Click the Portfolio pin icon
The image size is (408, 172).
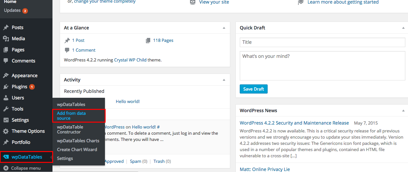6,142
